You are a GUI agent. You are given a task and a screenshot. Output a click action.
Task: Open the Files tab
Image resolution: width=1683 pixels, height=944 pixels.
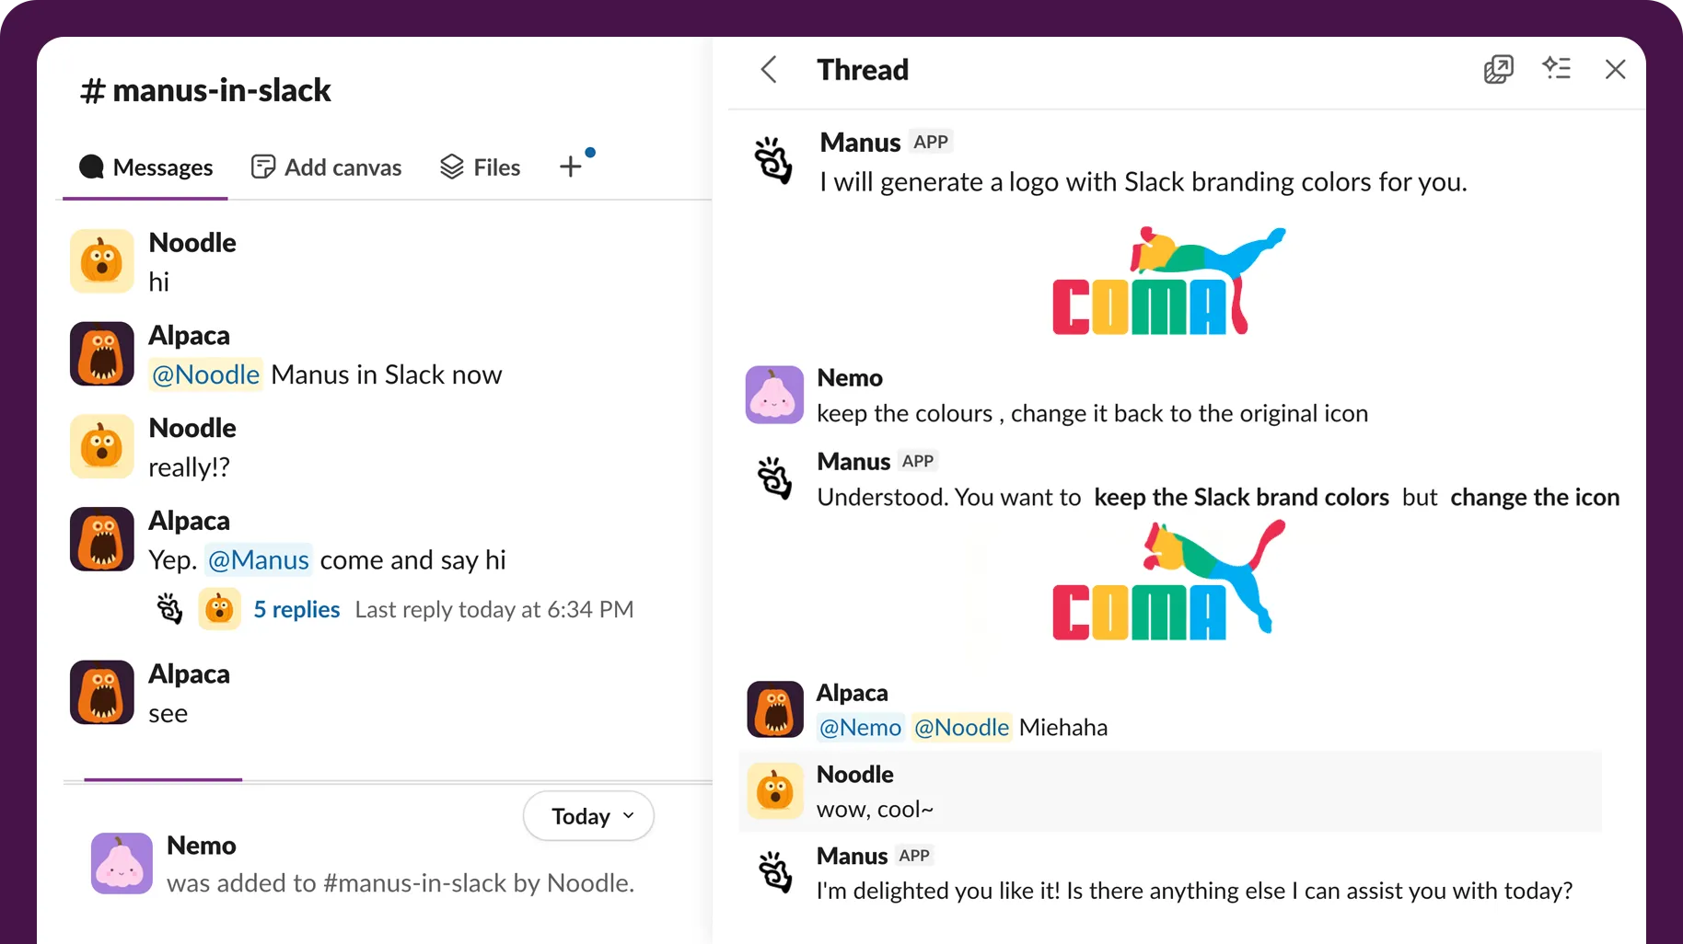click(481, 167)
